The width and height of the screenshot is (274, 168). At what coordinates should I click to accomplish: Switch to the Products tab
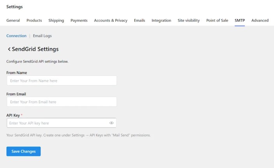34,21
